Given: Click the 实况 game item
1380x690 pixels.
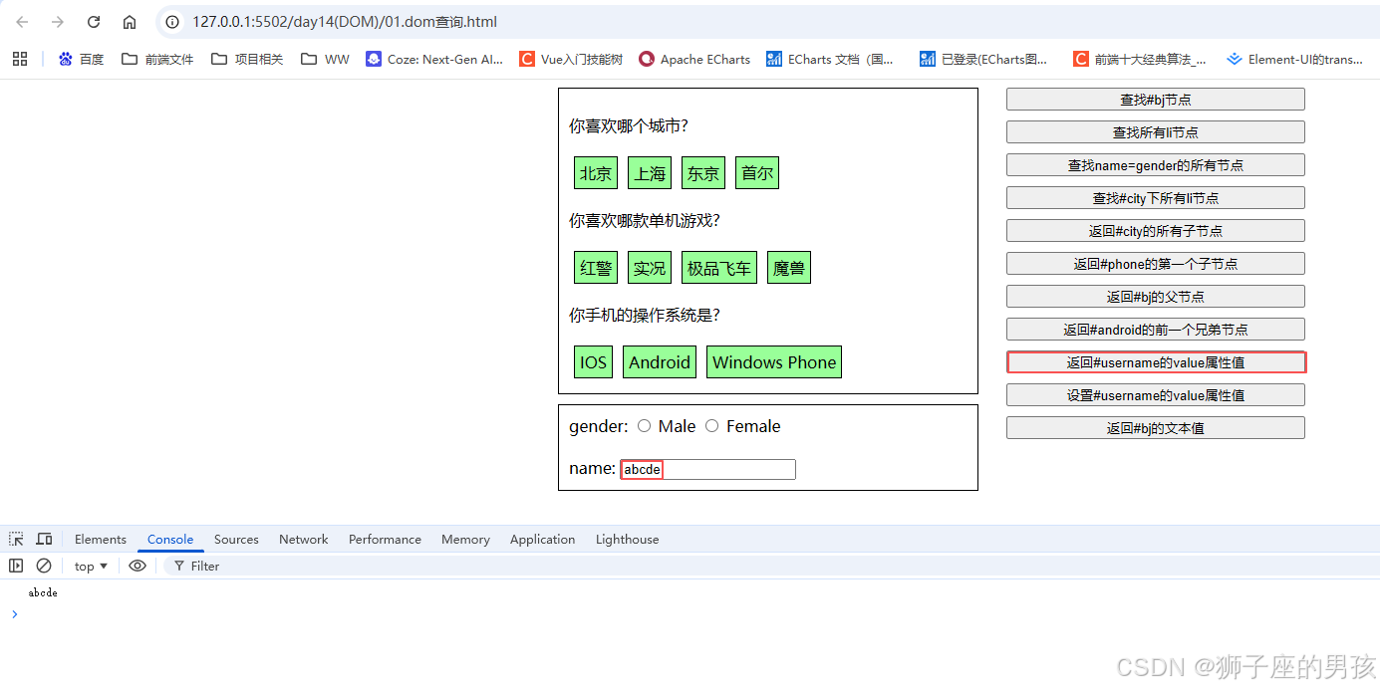Looking at the screenshot, I should [650, 268].
